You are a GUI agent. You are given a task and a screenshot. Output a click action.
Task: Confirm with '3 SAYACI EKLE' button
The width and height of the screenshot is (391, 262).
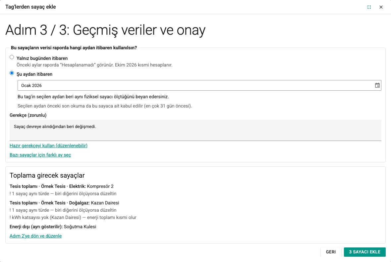click(364, 252)
